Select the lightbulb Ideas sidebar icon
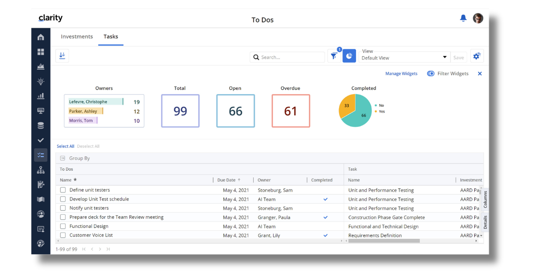 point(41,81)
